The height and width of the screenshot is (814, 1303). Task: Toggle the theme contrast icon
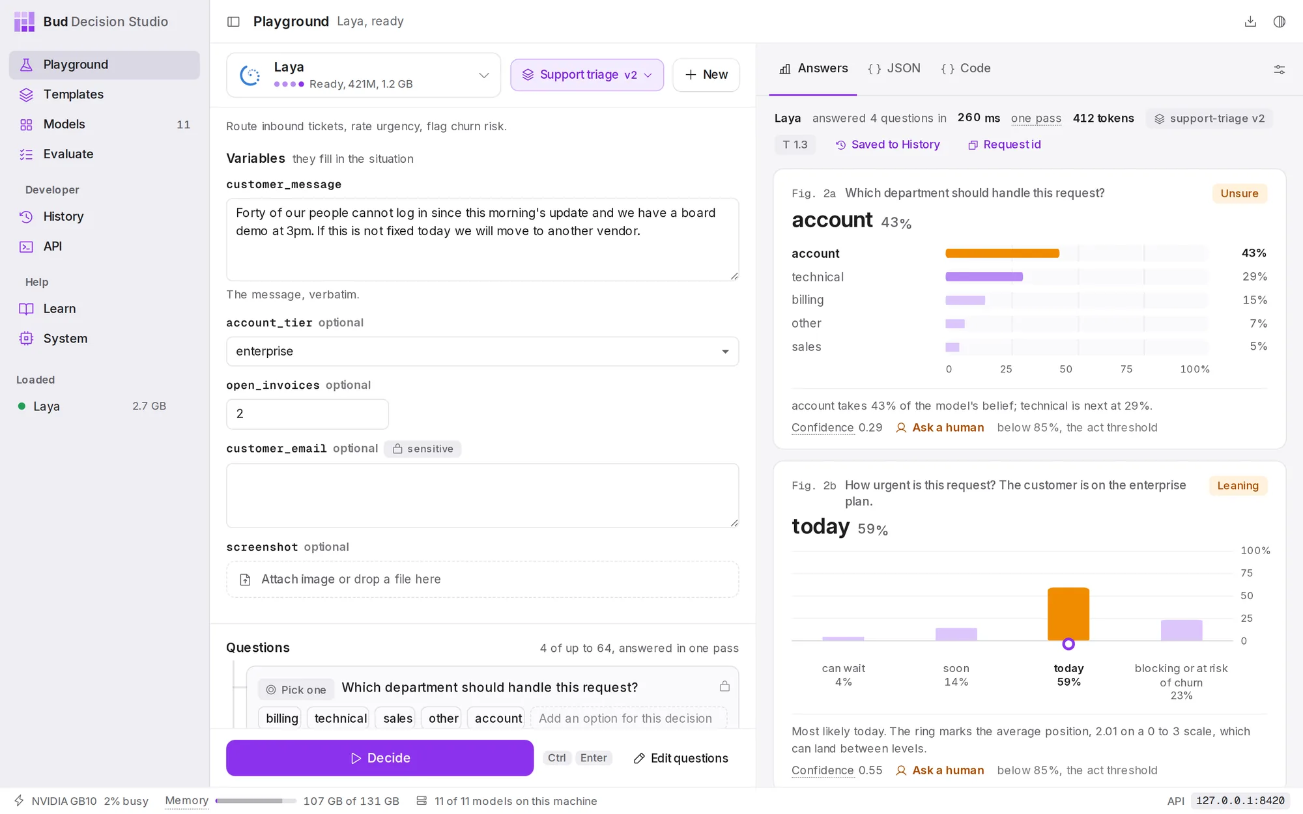1280,21
